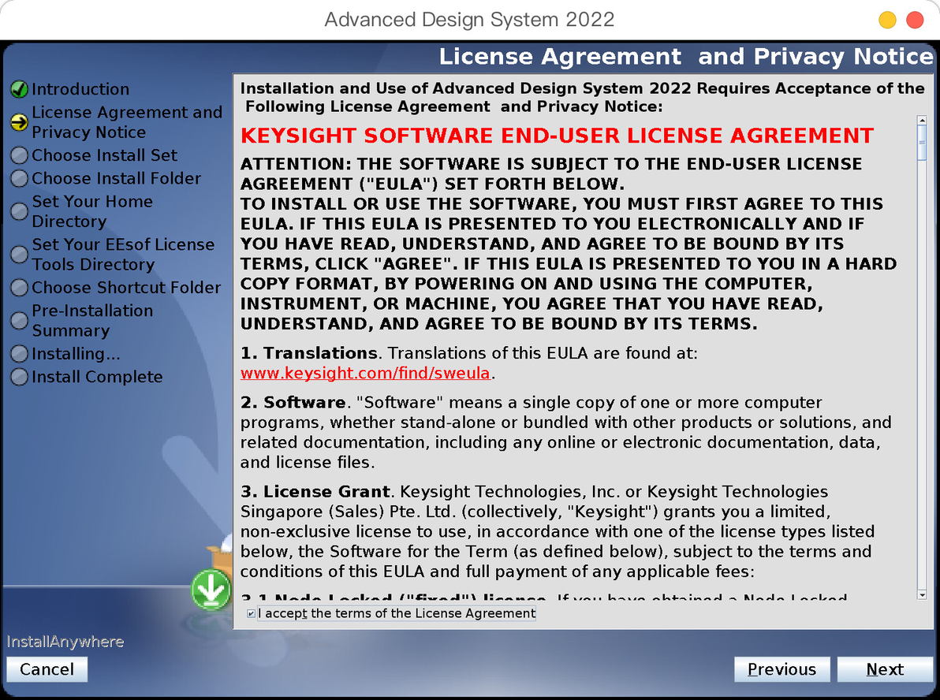
Task: Click the InstallAnywhere label
Action: point(65,642)
